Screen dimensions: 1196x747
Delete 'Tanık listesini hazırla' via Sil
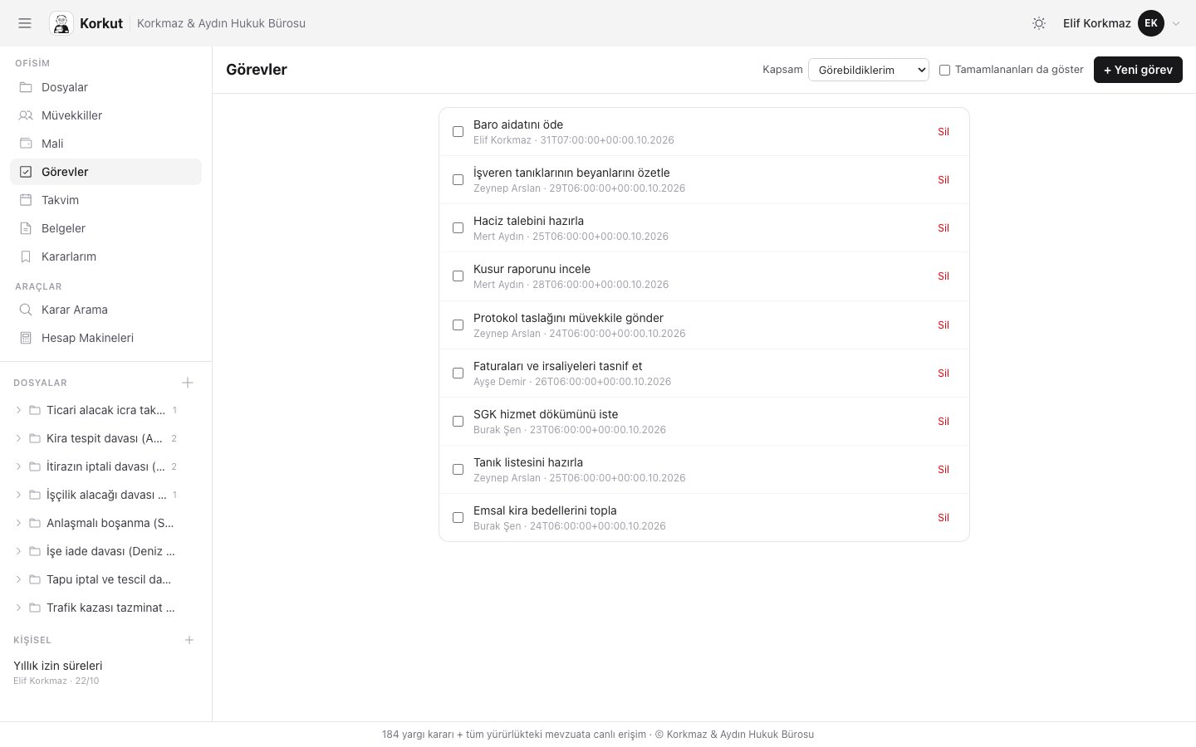[944, 469]
